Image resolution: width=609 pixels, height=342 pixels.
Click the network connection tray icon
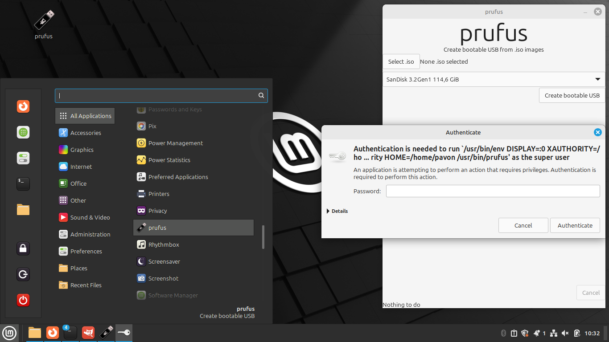pos(554,333)
